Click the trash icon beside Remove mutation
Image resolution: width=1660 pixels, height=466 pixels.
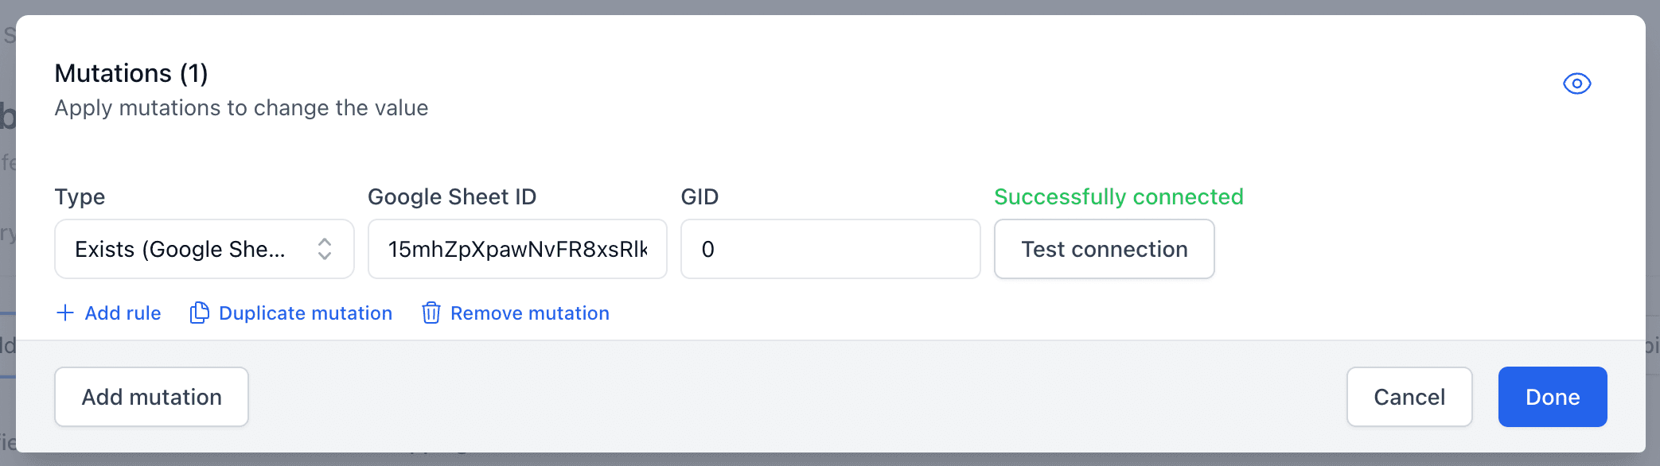(x=431, y=313)
